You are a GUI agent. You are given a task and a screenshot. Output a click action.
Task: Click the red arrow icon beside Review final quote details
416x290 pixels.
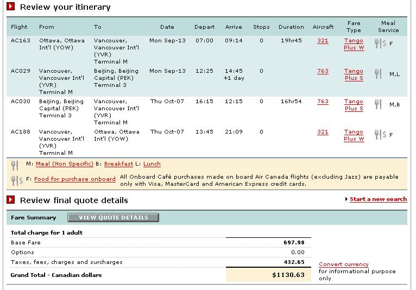point(11,199)
